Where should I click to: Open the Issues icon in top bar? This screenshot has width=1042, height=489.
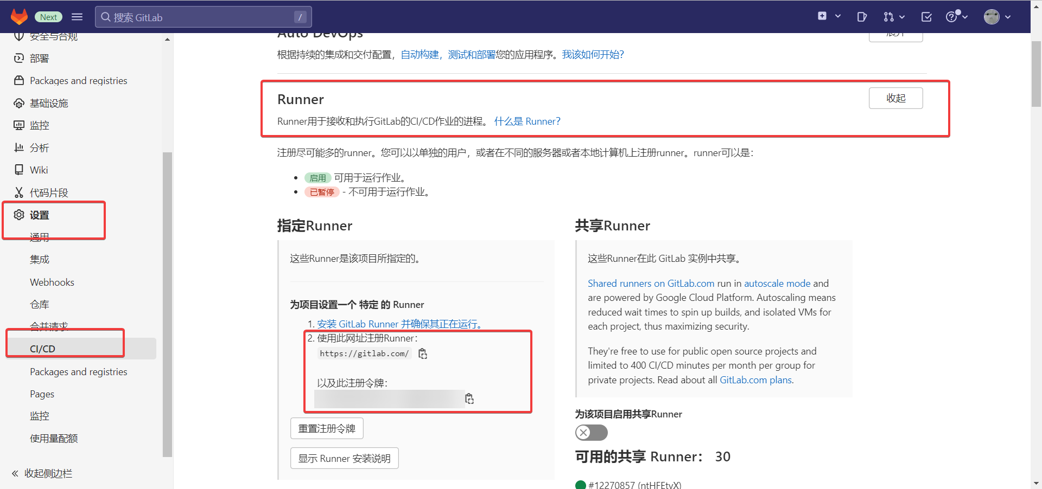tap(862, 17)
